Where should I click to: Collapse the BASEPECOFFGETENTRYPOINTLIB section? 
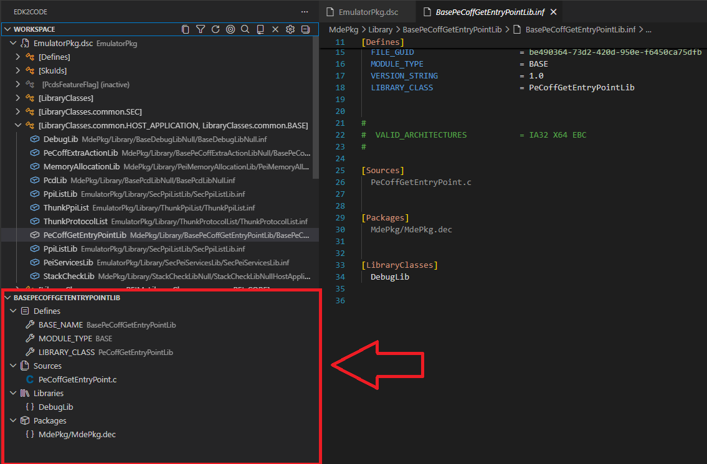[7, 298]
